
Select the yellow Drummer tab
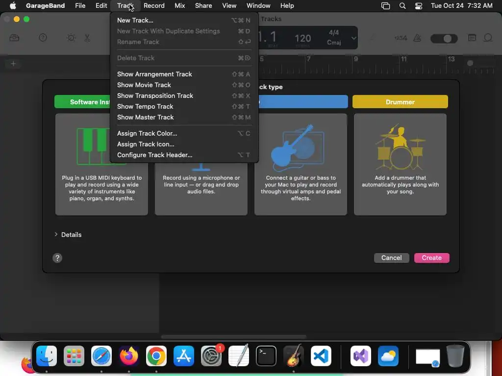[400, 102]
